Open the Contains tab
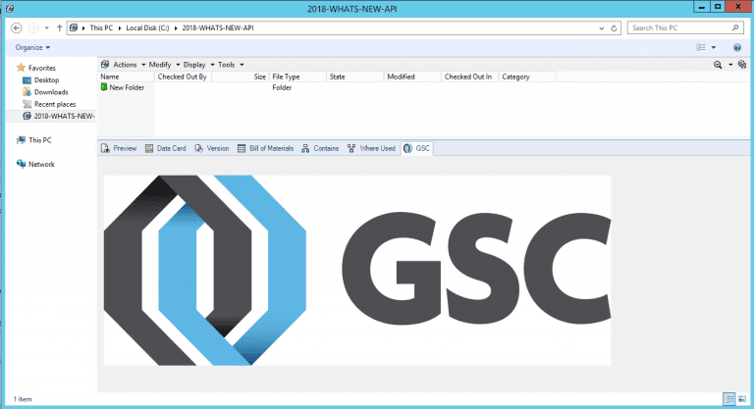754x409 pixels. (x=320, y=148)
